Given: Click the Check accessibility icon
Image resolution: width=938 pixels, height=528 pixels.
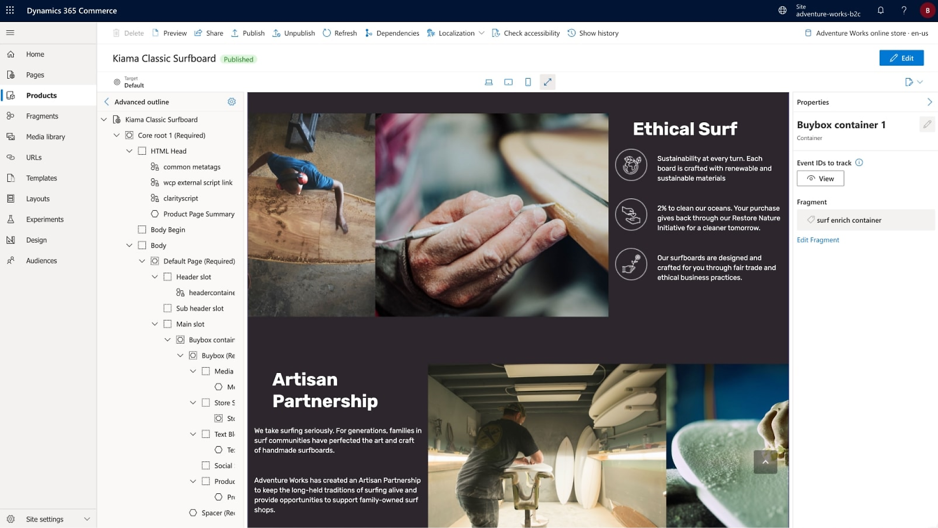Looking at the screenshot, I should 496,33.
